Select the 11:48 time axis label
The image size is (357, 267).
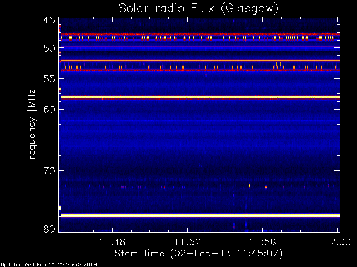pyautogui.click(x=112, y=242)
